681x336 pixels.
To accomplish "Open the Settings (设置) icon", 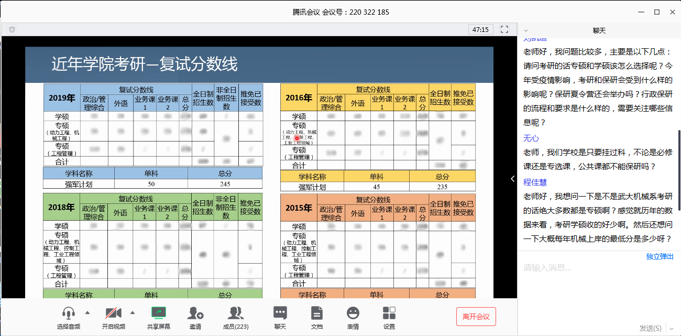I will (x=389, y=313).
